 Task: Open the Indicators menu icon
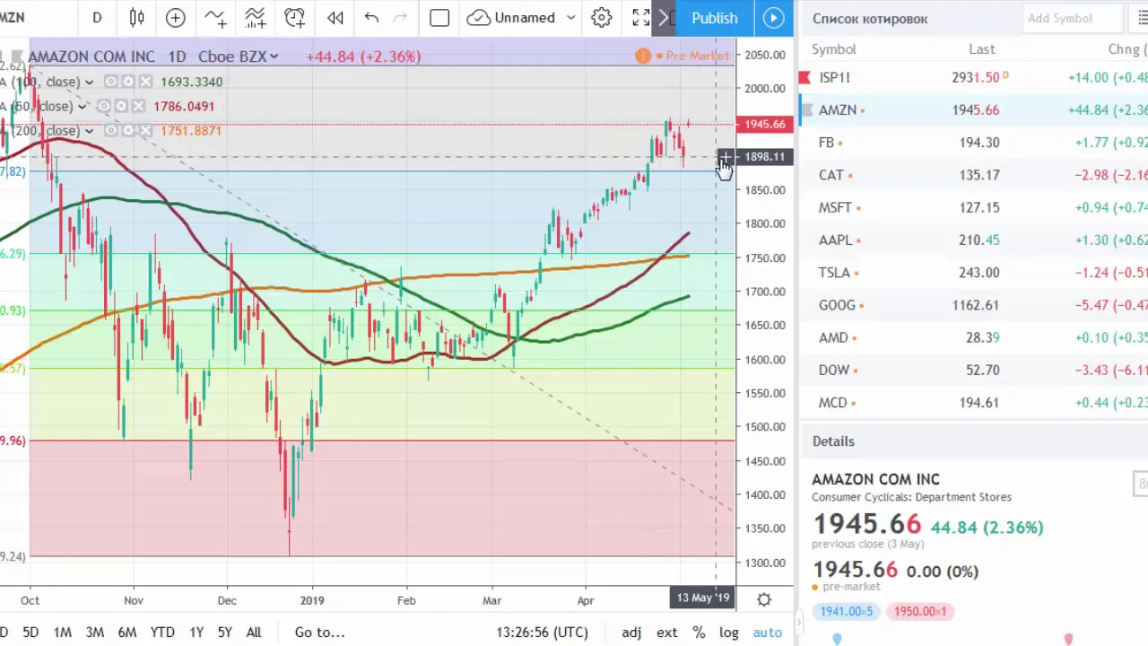point(215,17)
